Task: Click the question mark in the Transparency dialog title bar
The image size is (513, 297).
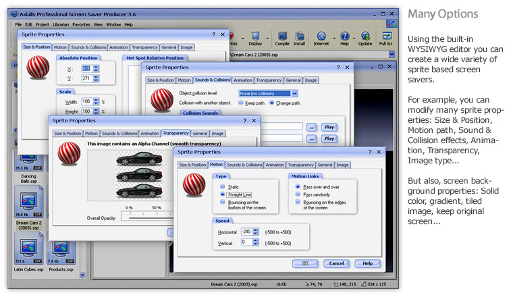Action: [x=245, y=121]
